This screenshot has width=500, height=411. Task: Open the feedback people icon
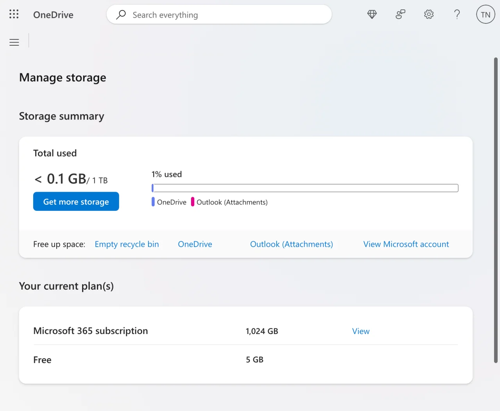400,14
